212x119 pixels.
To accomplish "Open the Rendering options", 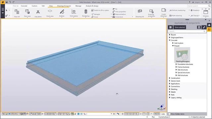I will point(86,13).
